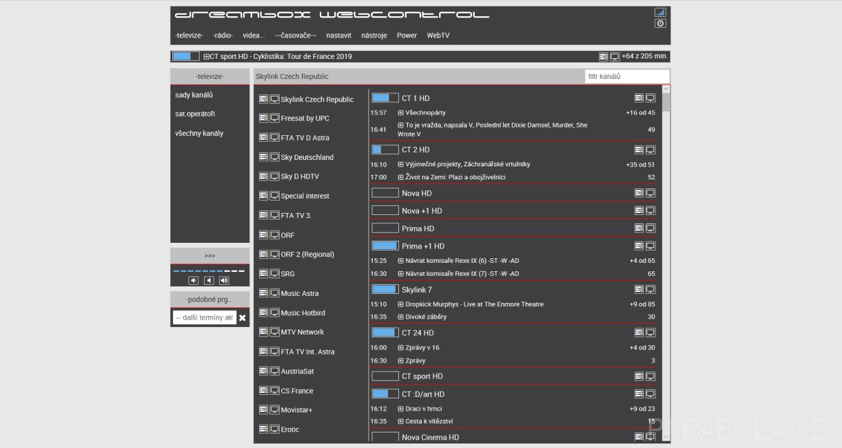Screen dimensions: 842x448
Task: Expand current program info in now-playing bar
Action: click(206, 57)
